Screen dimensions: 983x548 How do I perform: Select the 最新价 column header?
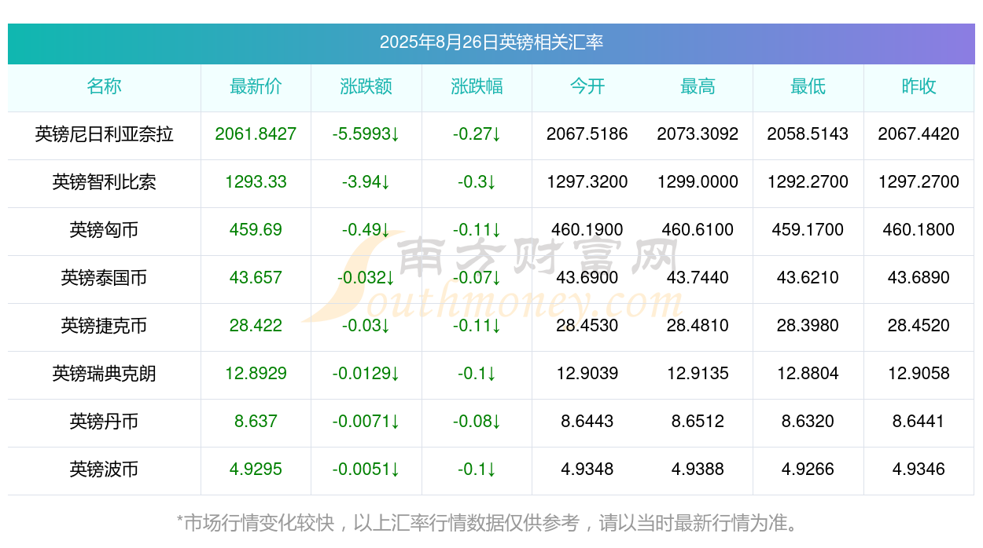[256, 86]
